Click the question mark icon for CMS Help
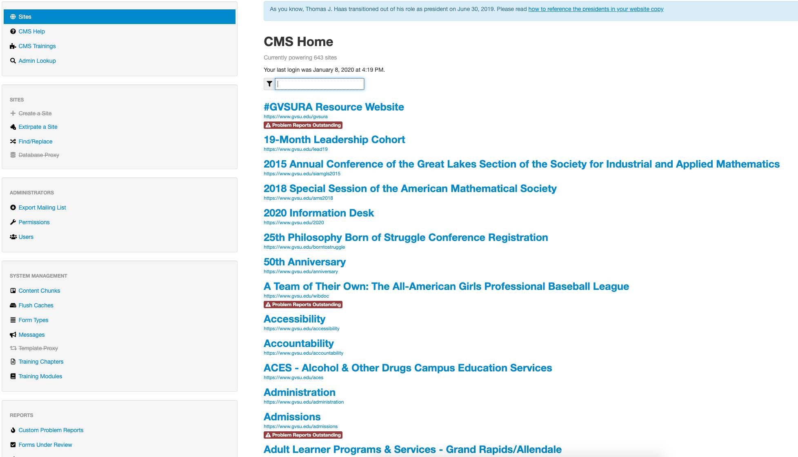Screen dimensions: 798x457 (13, 31)
